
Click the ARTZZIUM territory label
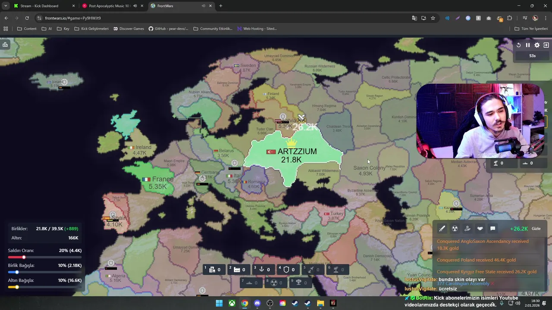pyautogui.click(x=297, y=152)
